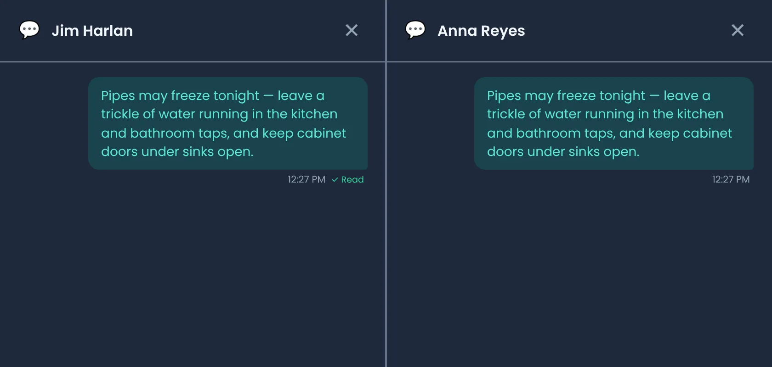Close the Jim Harlan chat panel
This screenshot has width=772, height=367.
[352, 30]
